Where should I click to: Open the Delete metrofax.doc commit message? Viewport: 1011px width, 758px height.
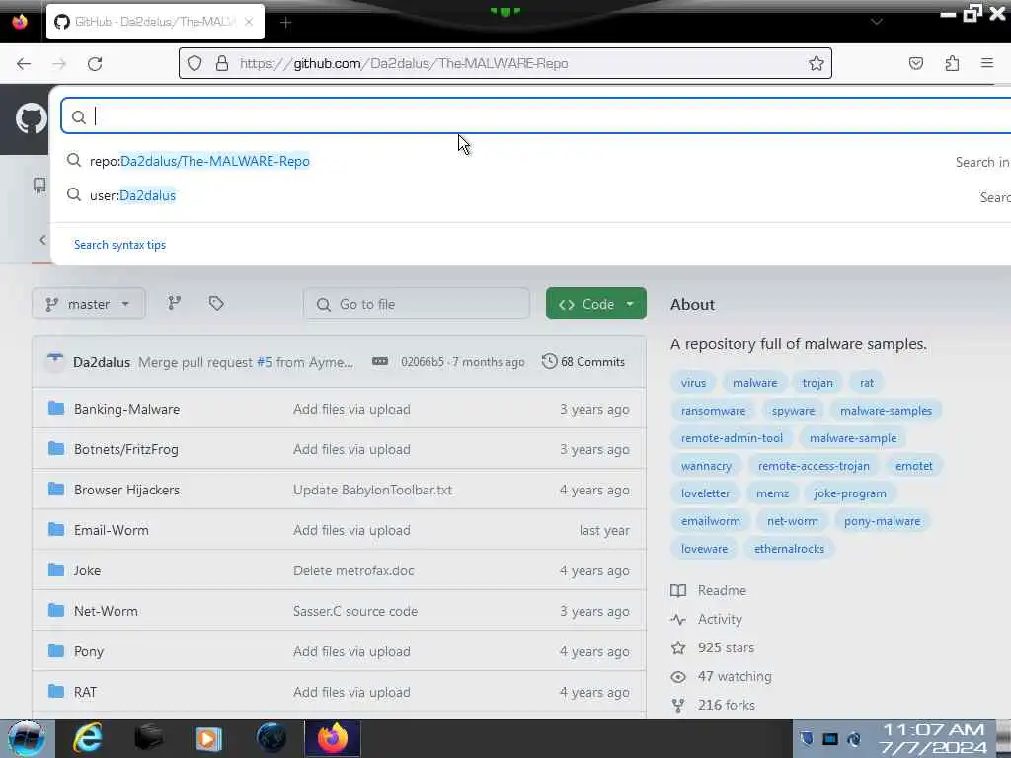click(x=353, y=570)
